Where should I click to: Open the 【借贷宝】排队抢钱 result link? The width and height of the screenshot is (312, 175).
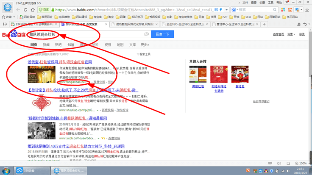(x=83, y=90)
